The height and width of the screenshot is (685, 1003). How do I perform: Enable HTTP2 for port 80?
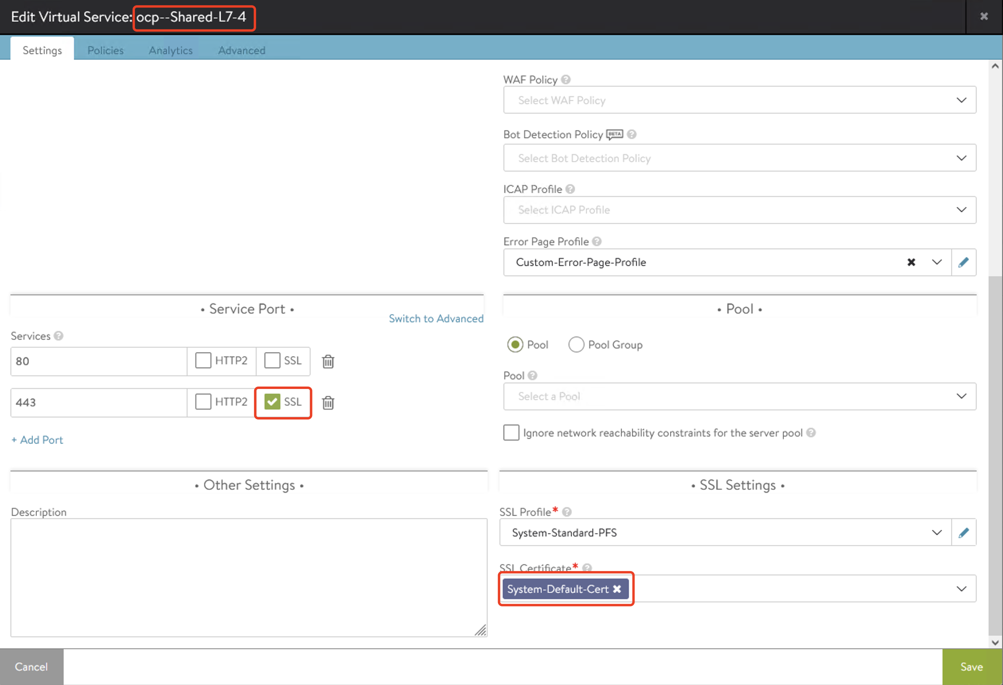coord(203,361)
